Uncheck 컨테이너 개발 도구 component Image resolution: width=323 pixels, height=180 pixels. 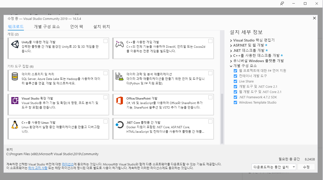click(x=235, y=76)
